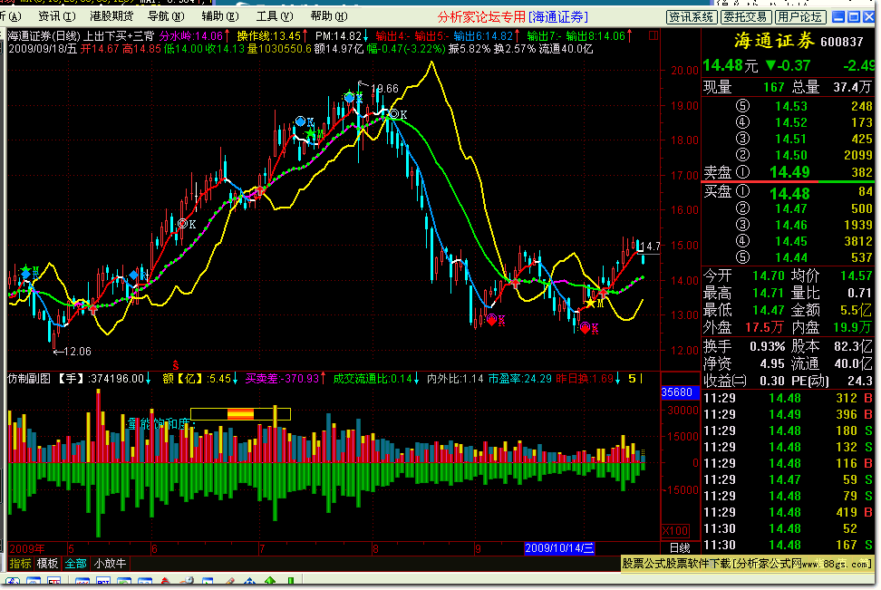Image resolution: width=881 pixels, height=590 pixels.
Task: Click the 用户论坛 button
Action: (800, 17)
